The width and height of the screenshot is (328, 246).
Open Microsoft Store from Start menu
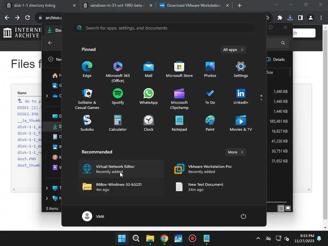tap(179, 70)
